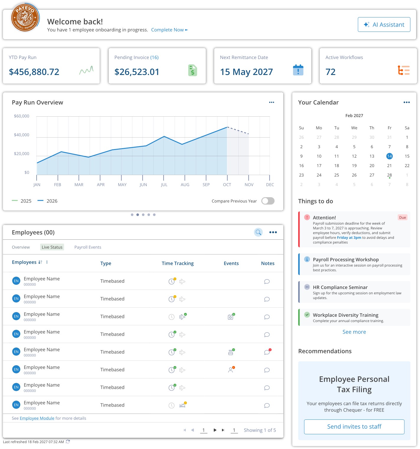Open the Your Calendar options menu
The width and height of the screenshot is (420, 449).
(x=406, y=102)
